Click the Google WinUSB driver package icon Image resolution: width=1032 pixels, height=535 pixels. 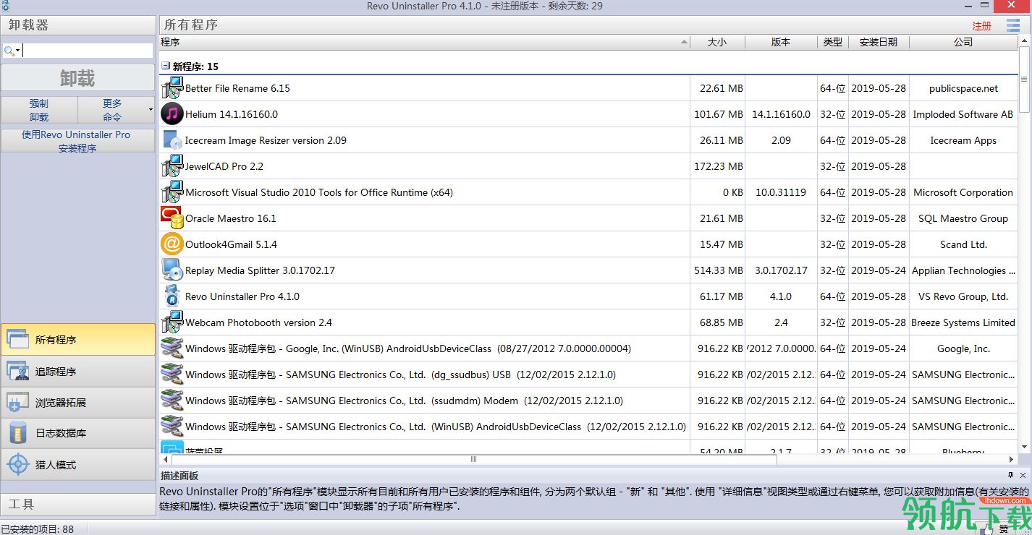(x=172, y=348)
